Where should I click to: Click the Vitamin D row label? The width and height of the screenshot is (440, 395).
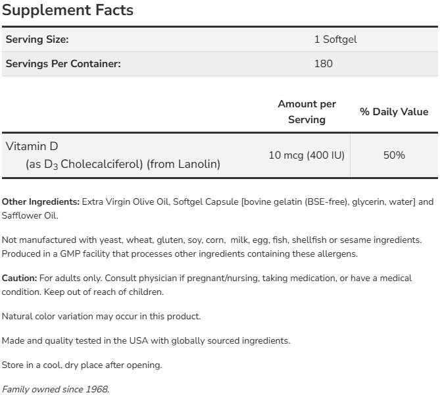[x=32, y=146]
